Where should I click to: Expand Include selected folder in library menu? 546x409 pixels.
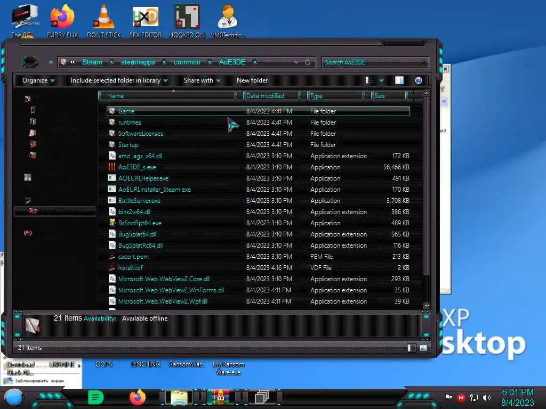click(x=119, y=80)
